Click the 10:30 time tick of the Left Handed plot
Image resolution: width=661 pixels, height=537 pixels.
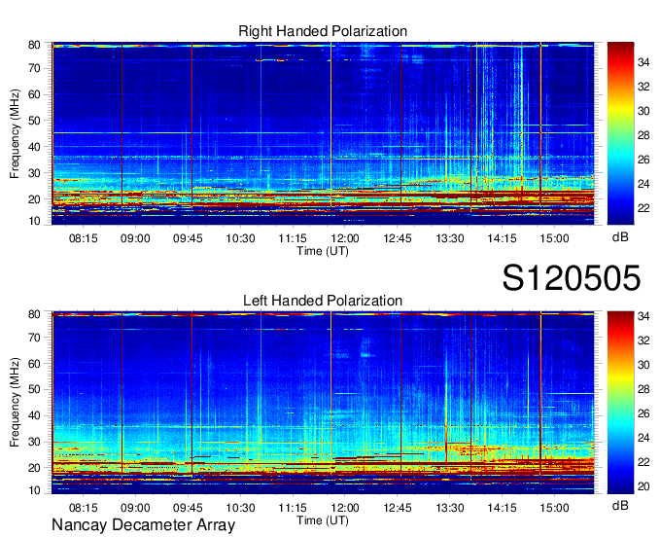click(240, 508)
